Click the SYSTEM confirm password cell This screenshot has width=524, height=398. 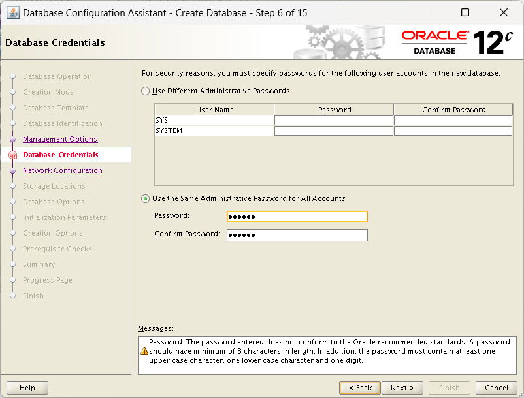click(x=453, y=130)
